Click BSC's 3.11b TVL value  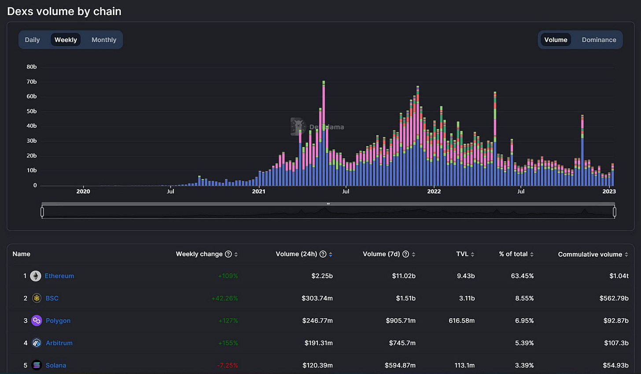click(x=467, y=298)
